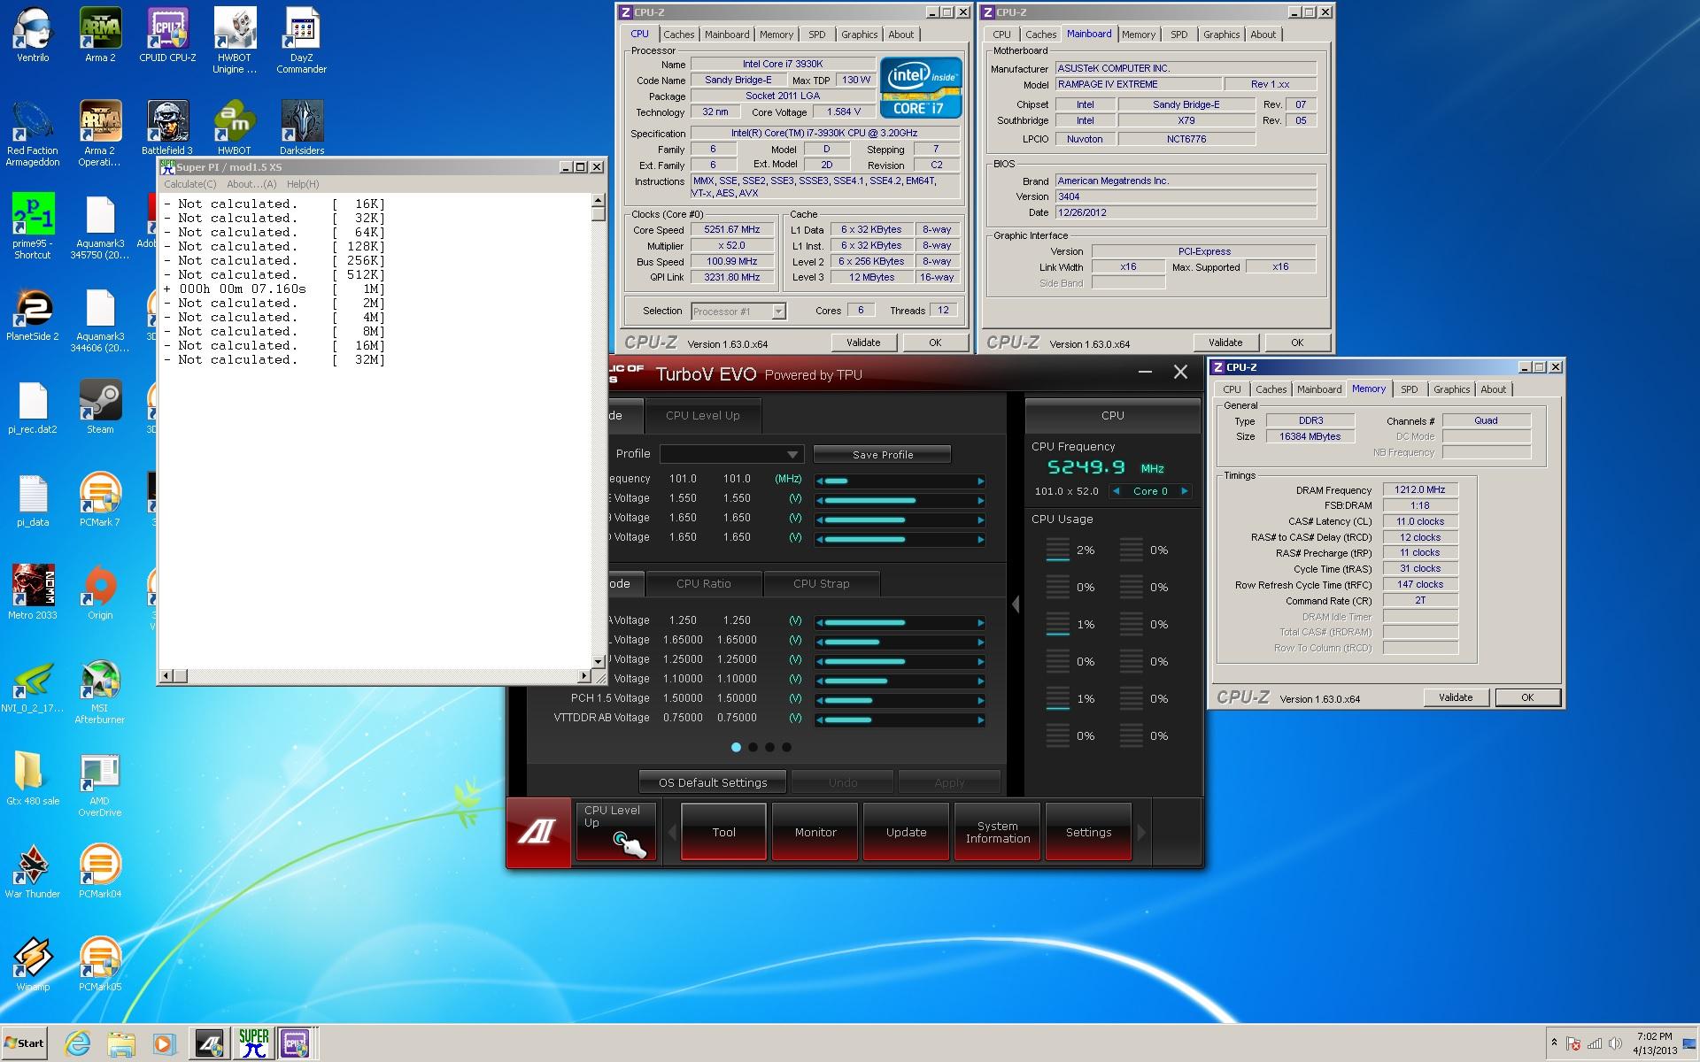1700x1062 pixels.
Task: Launch the Steam desktop shortcut
Action: [100, 407]
